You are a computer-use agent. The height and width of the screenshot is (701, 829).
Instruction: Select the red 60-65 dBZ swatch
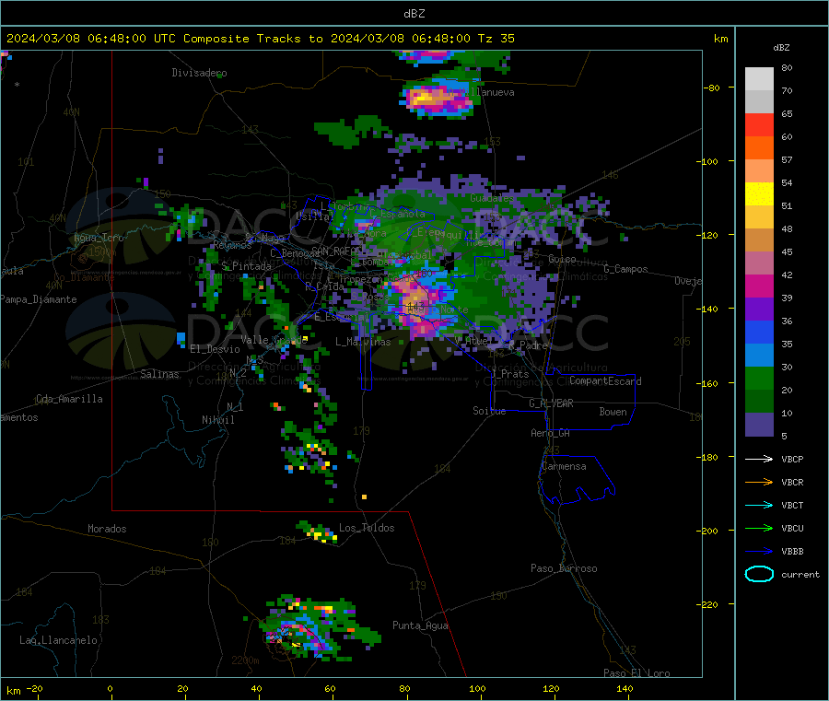pos(759,124)
